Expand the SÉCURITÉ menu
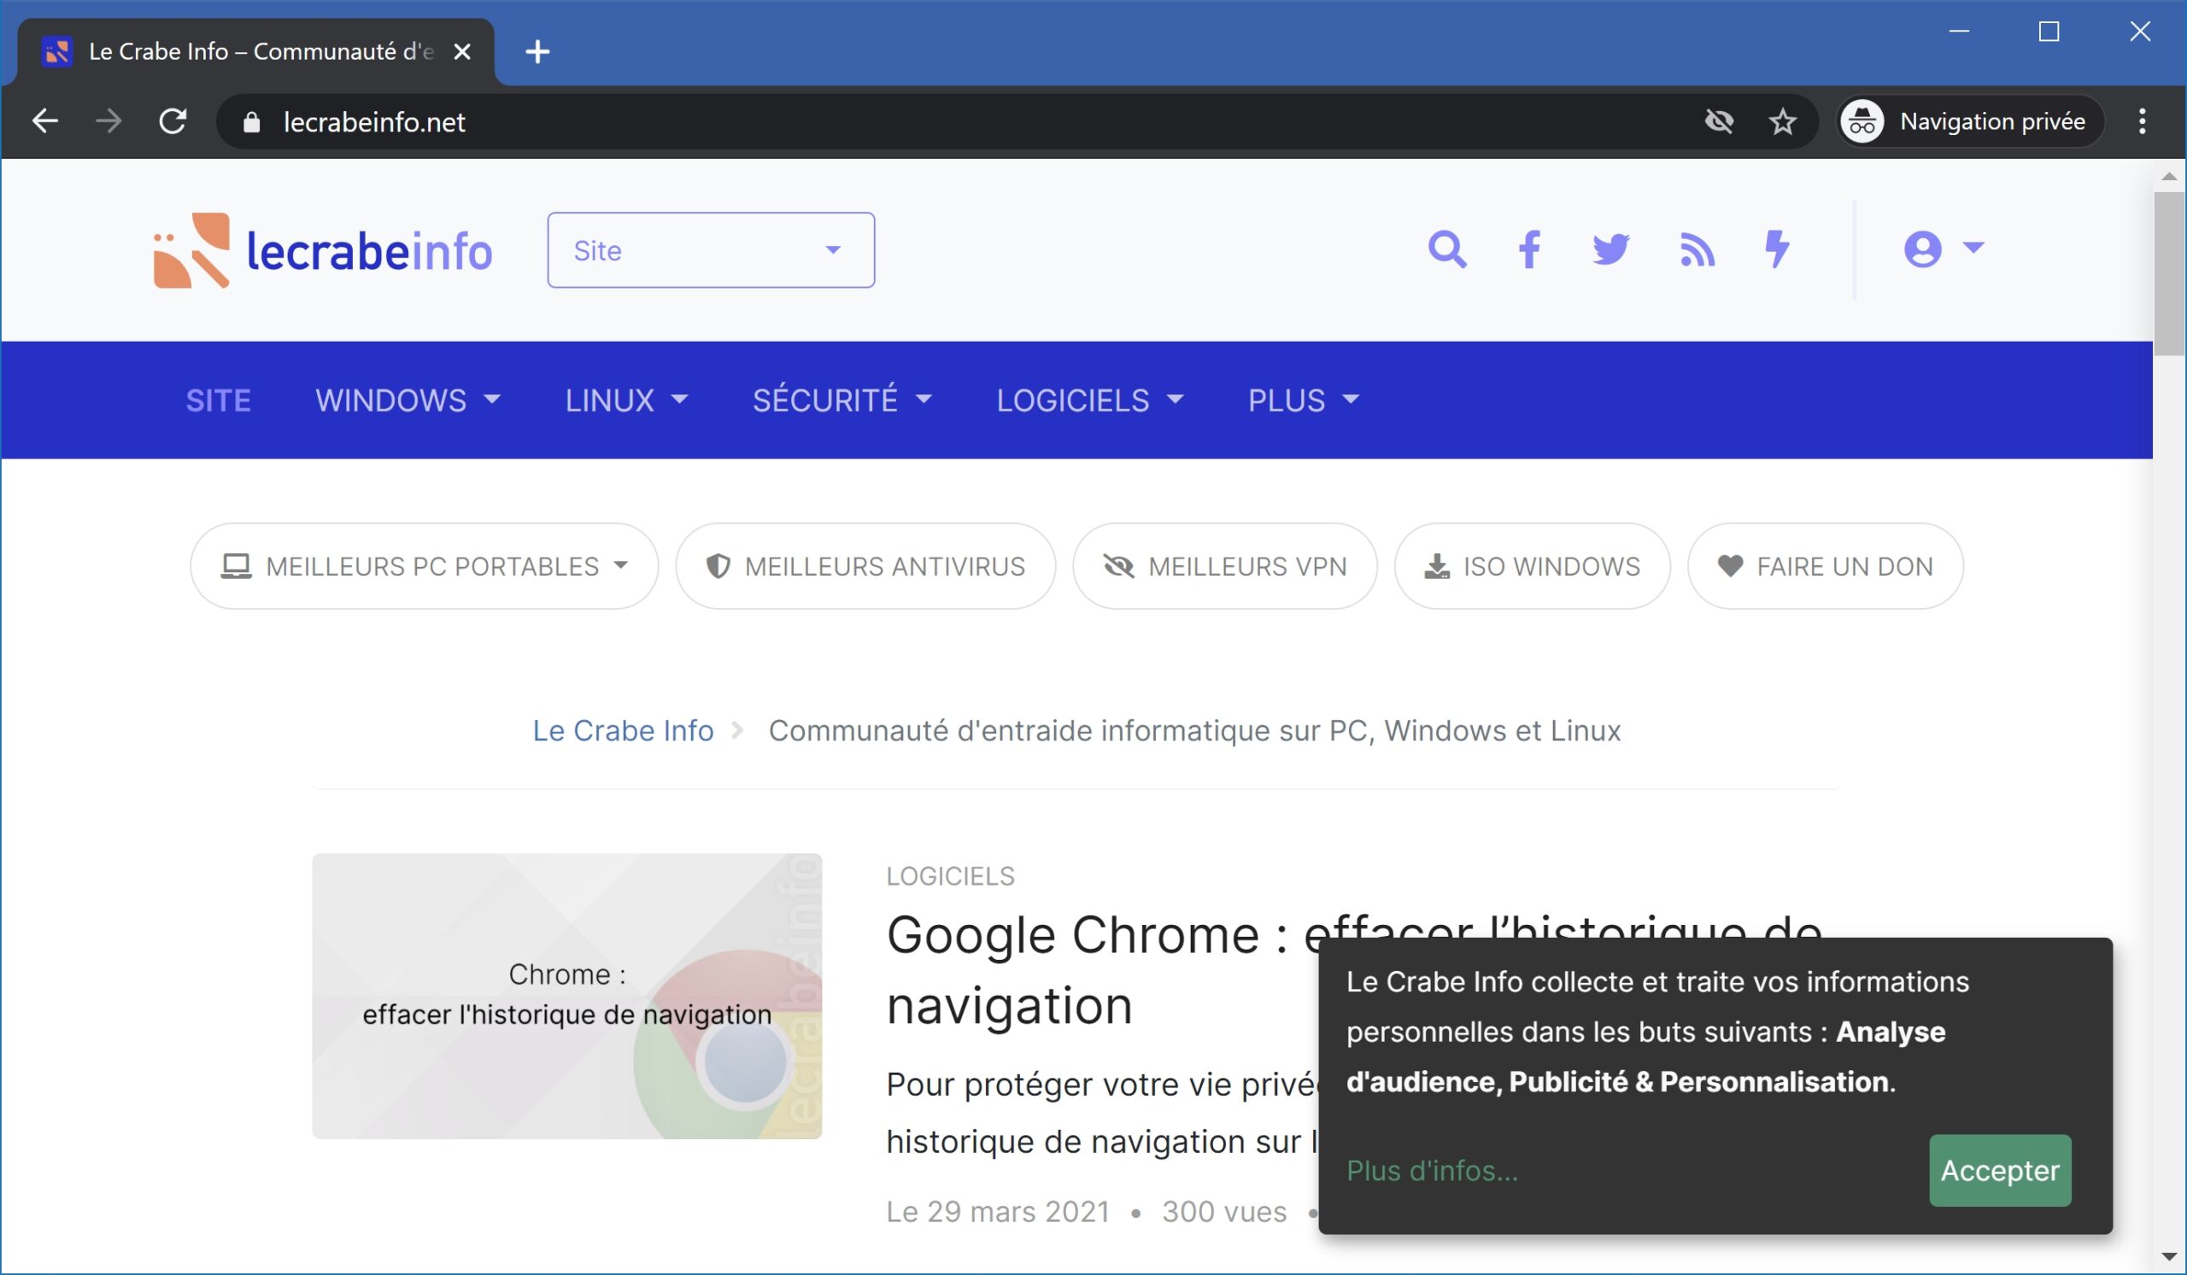 pos(841,400)
